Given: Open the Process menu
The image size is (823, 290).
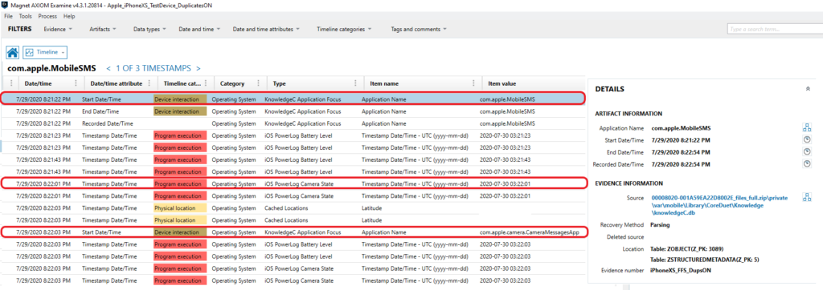Looking at the screenshot, I should [47, 16].
